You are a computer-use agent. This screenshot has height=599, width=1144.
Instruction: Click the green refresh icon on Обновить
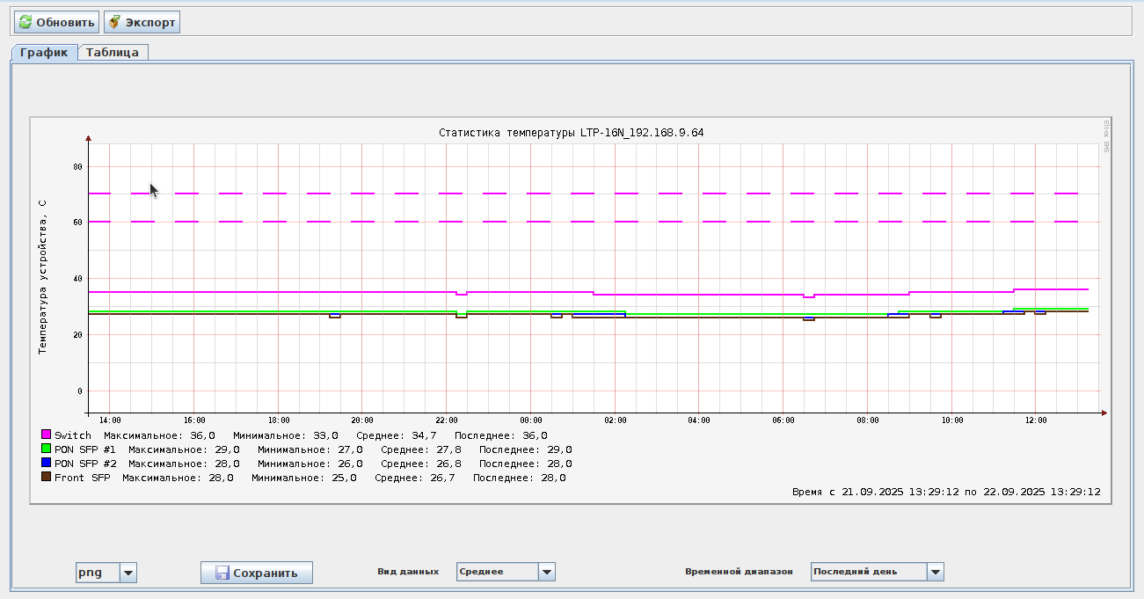(x=26, y=22)
